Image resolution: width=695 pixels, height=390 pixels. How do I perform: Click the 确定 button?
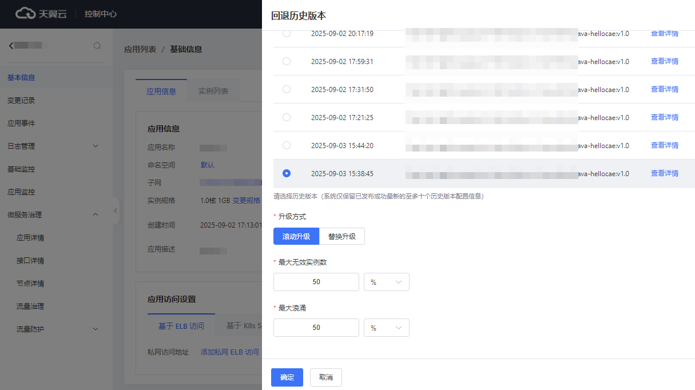(x=287, y=377)
